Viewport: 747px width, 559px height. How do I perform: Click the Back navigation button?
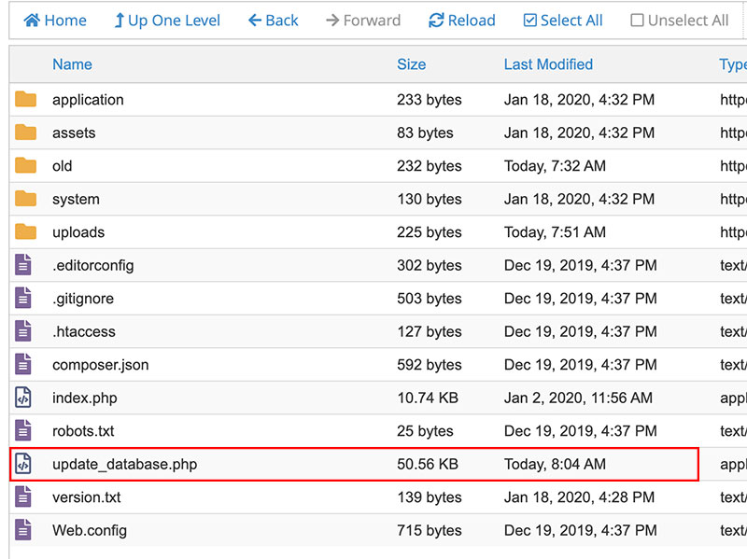pyautogui.click(x=273, y=21)
